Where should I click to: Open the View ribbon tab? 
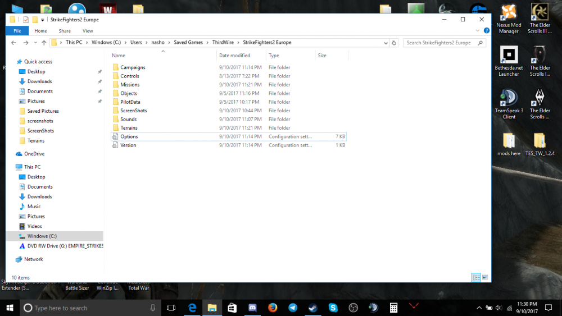(88, 31)
